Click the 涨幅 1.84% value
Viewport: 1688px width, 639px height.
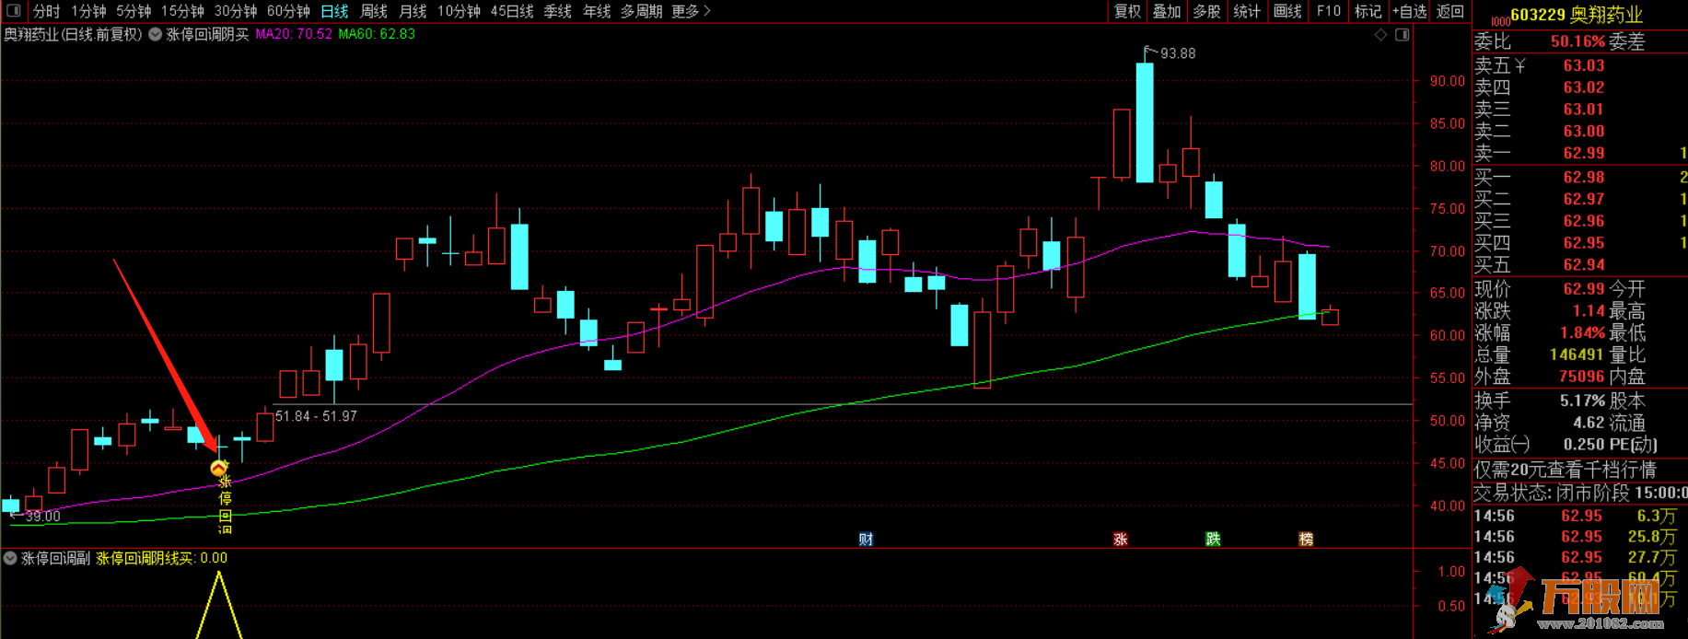[1582, 332]
